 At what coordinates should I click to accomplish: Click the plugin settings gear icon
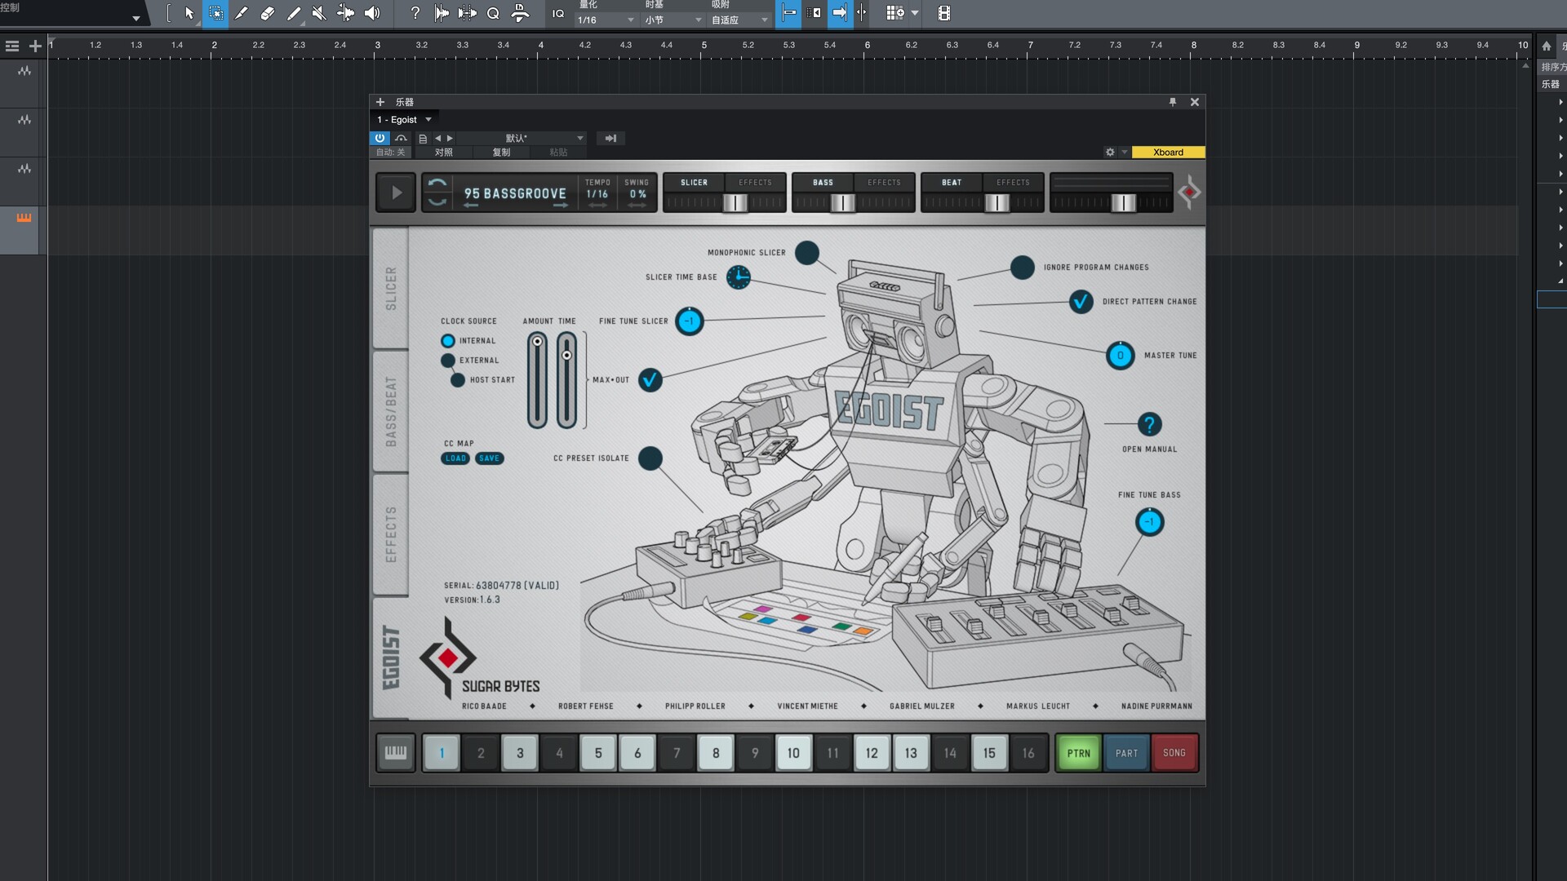click(1110, 153)
